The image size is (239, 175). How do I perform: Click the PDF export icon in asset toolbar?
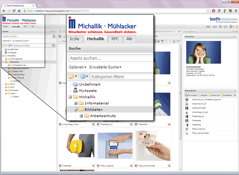(162, 41)
